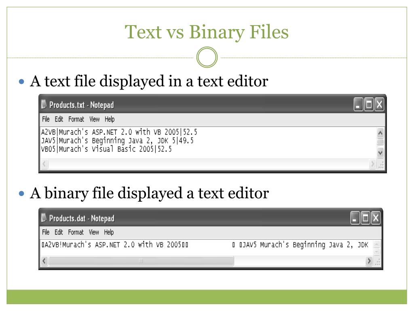The image size is (414, 311).
Task: Close the Products.dat Notepad window
Action: click(376, 218)
